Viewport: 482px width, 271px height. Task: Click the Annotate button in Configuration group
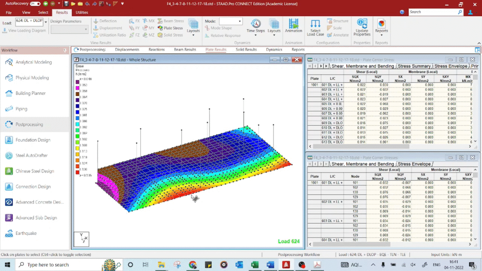coord(338,35)
